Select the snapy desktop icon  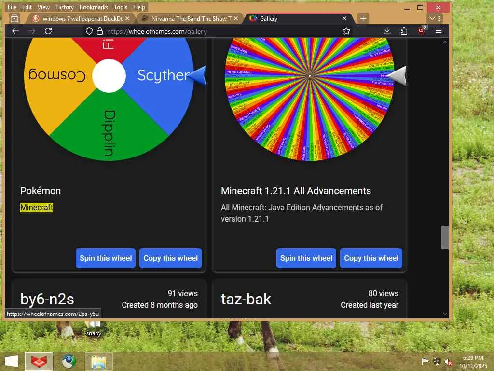pos(94,328)
